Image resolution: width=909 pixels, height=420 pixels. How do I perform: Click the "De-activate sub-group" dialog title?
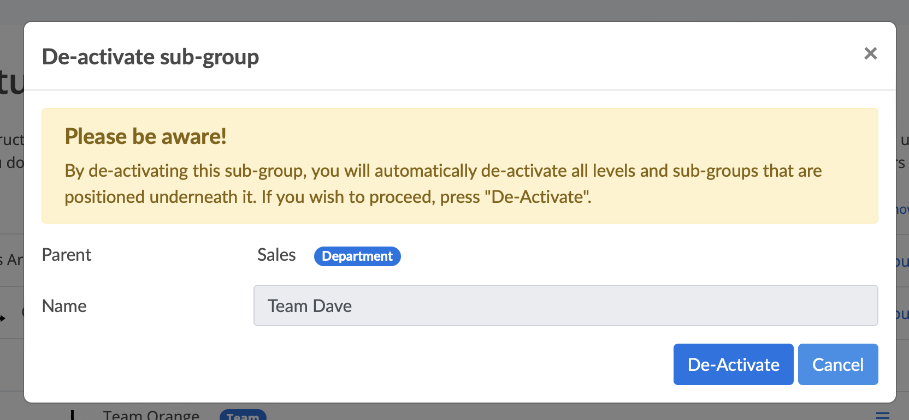150,57
